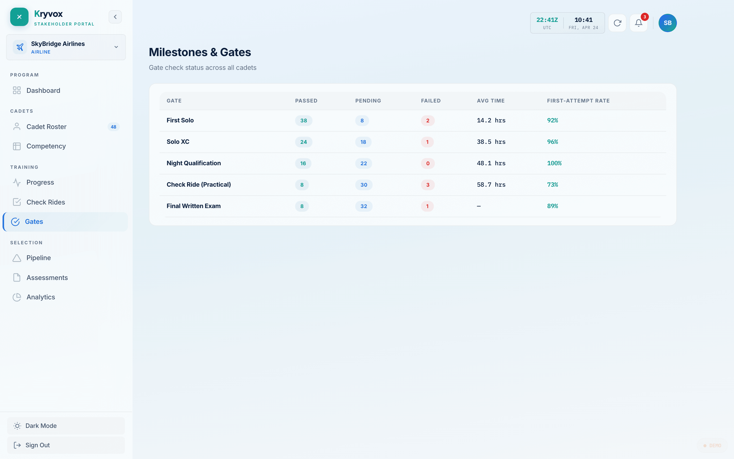Click the 48 badge on Cadet Roster
Viewport: 734px width, 459px height.
point(113,127)
